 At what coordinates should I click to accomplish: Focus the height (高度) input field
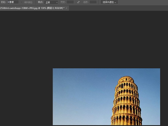[93, 2]
